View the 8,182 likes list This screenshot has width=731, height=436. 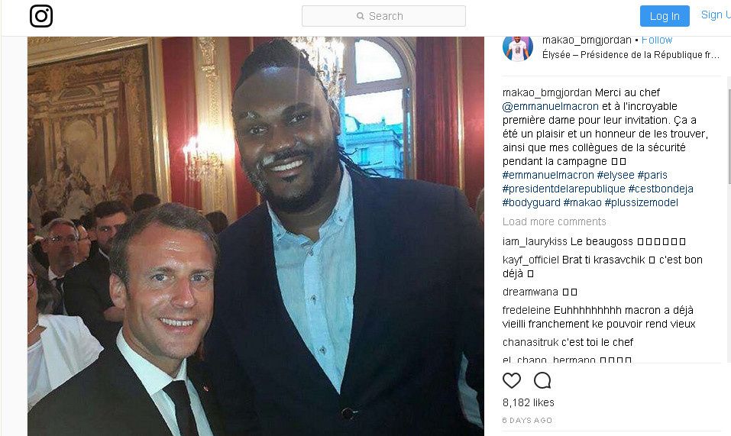pyautogui.click(x=529, y=402)
